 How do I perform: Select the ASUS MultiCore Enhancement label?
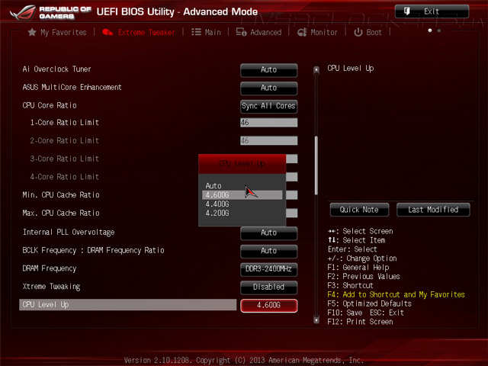tap(72, 87)
